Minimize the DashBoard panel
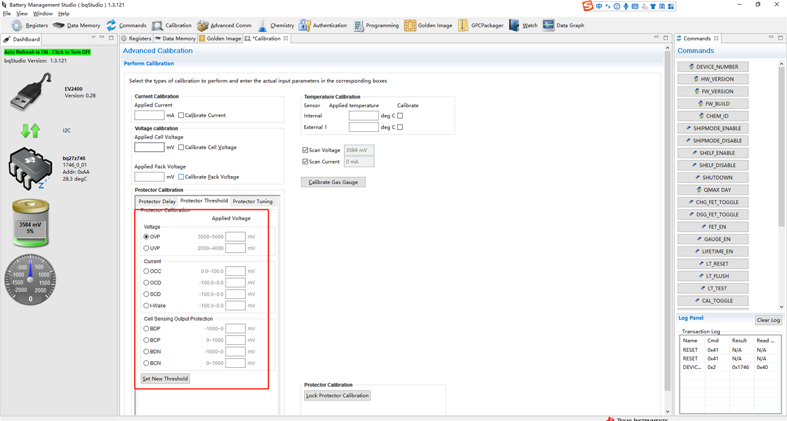The image size is (787, 421). click(x=102, y=38)
